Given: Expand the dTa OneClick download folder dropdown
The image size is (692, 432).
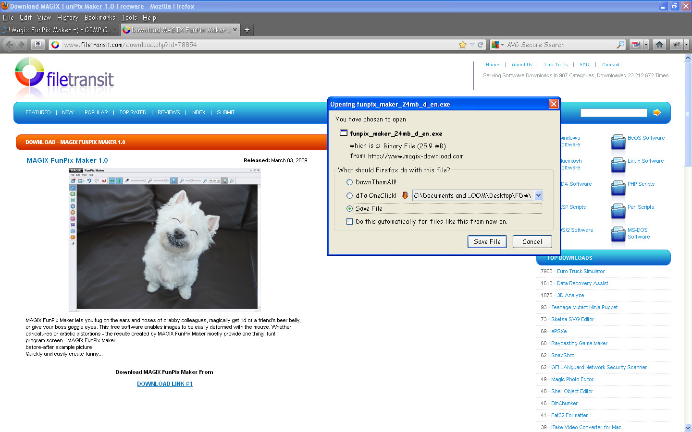Looking at the screenshot, I should (x=538, y=195).
